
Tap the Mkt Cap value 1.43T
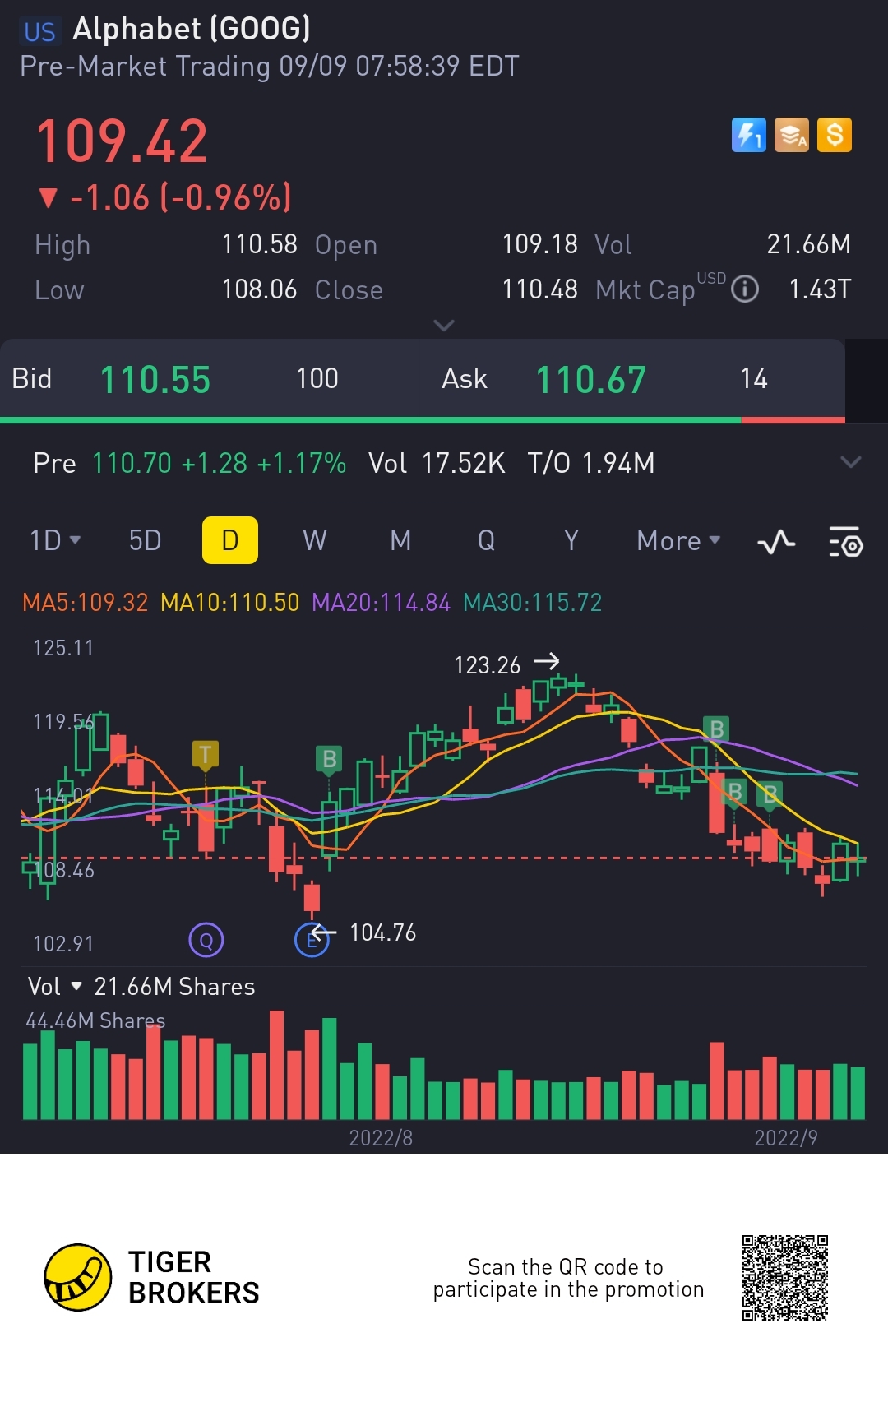tap(820, 289)
